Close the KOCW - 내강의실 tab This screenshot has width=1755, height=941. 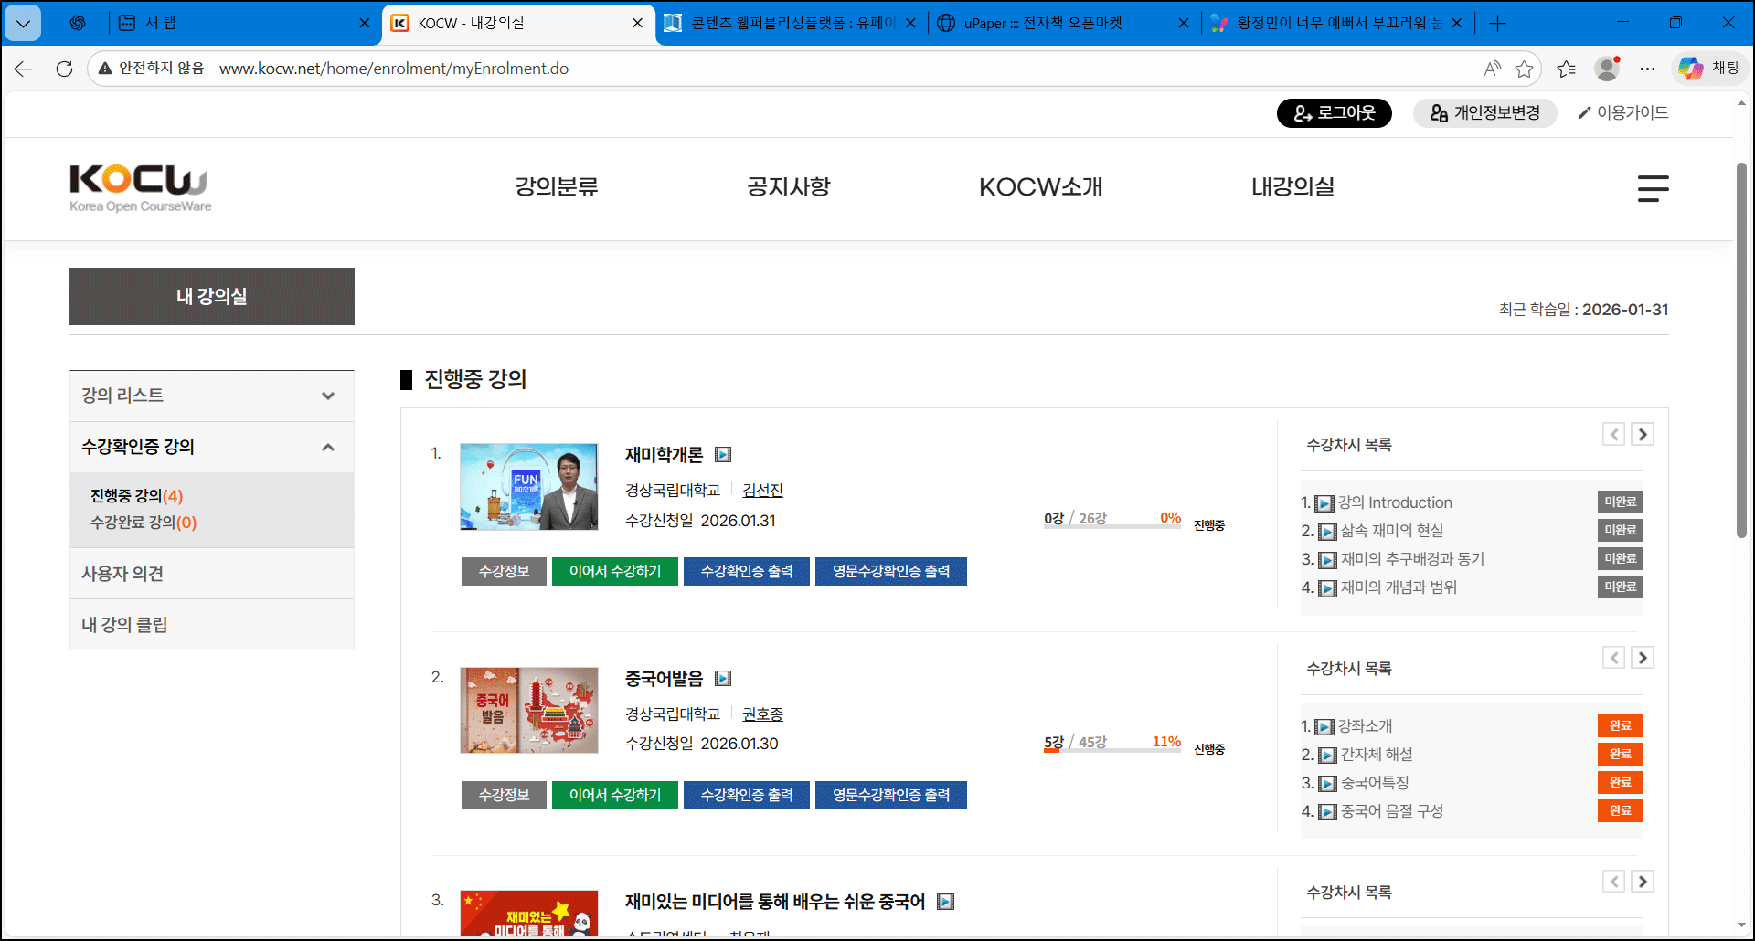[638, 24]
